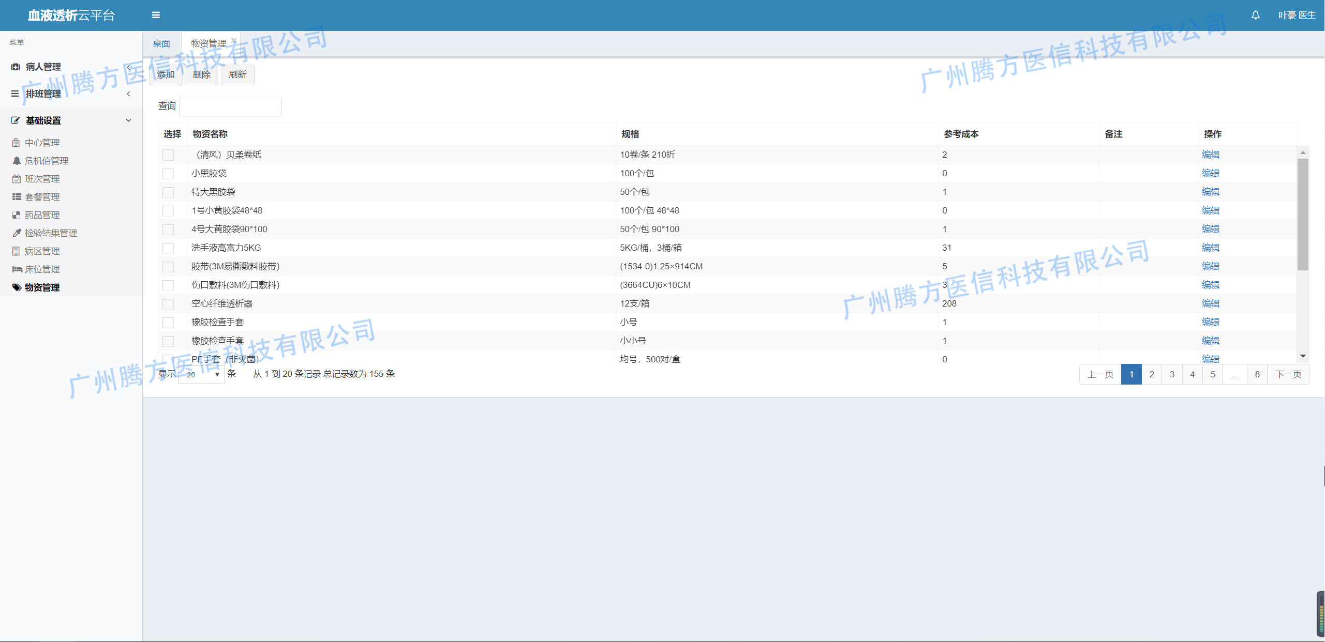This screenshot has width=1325, height=642.
Task: Click the 刷新 button
Action: (237, 74)
